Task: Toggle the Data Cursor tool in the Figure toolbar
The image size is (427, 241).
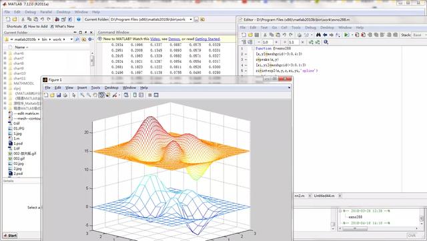Action: pyautogui.click(x=108, y=95)
